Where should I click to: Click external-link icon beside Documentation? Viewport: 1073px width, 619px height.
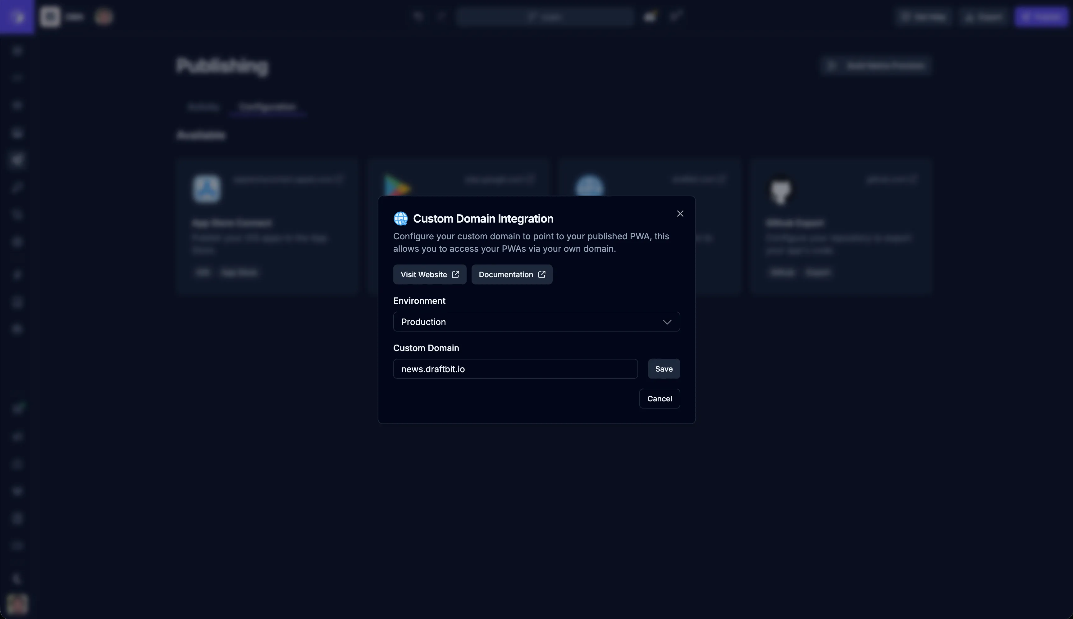point(541,275)
